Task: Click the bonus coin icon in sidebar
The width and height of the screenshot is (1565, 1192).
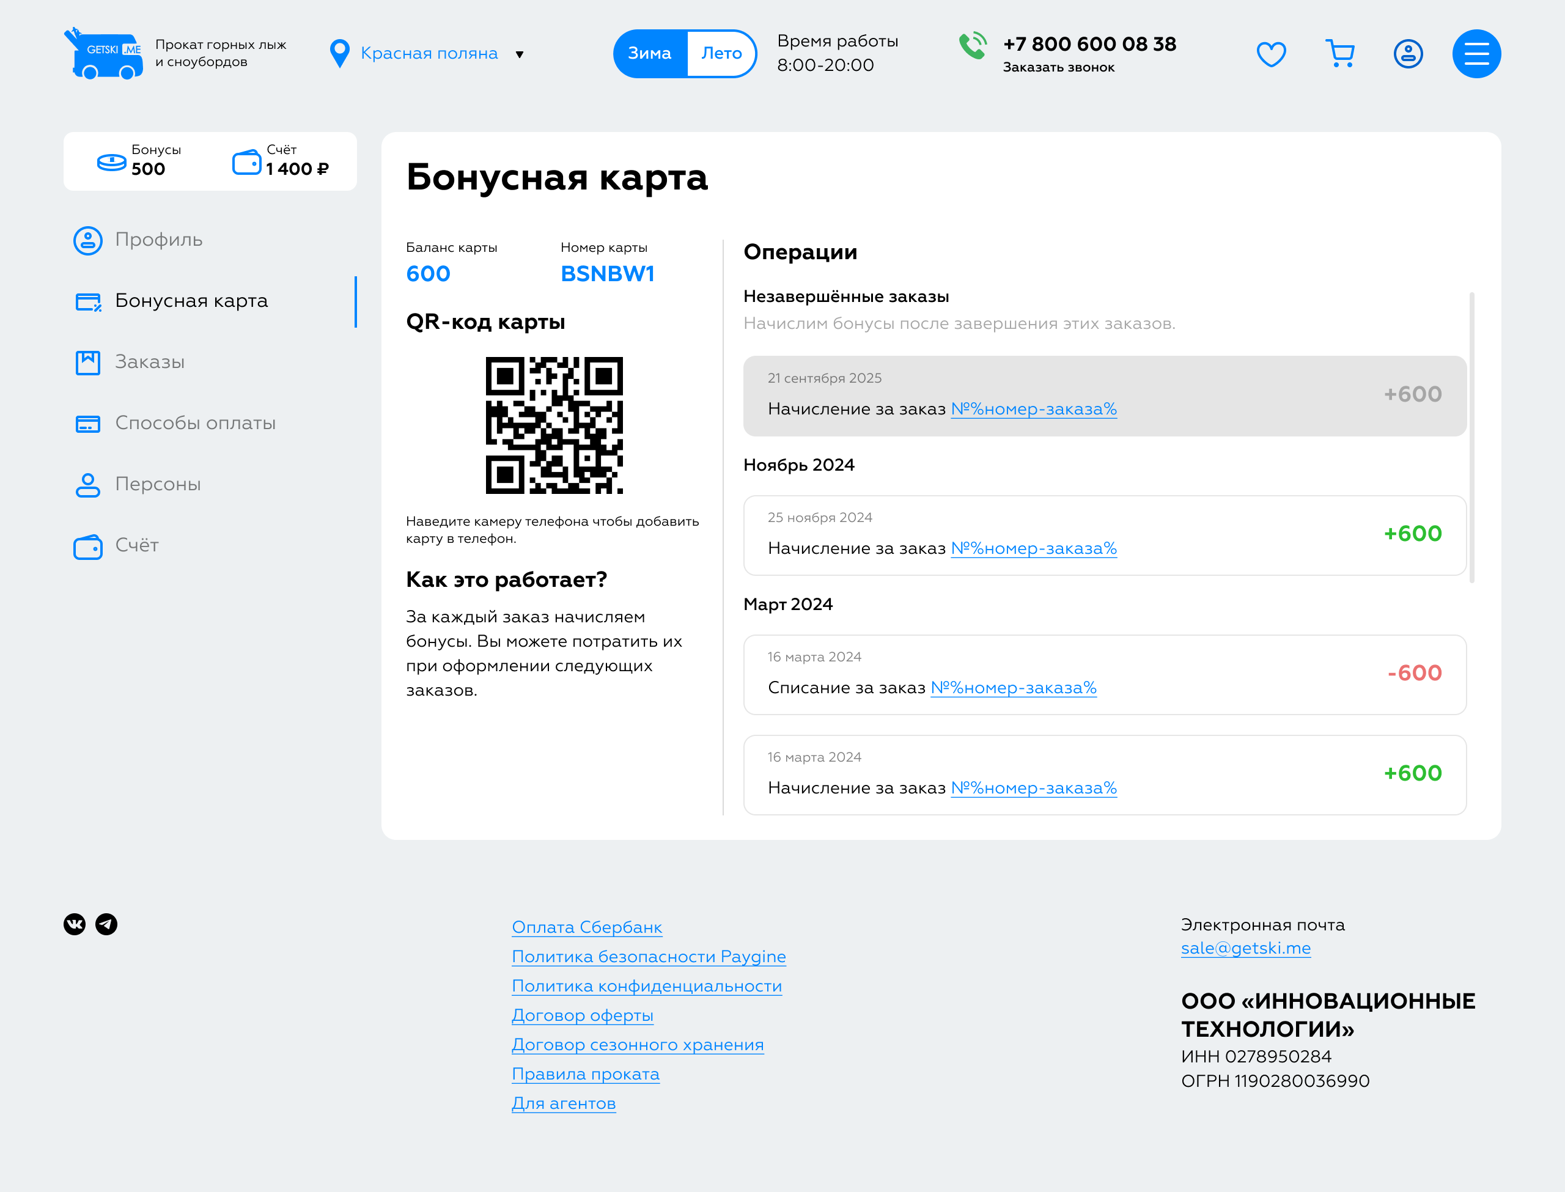Action: 111,163
